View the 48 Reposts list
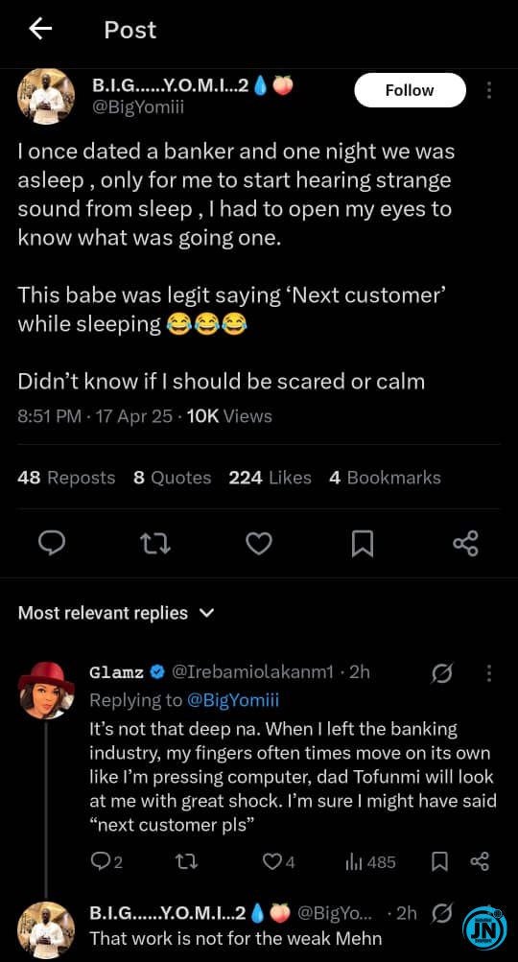518x962 pixels. pos(66,478)
